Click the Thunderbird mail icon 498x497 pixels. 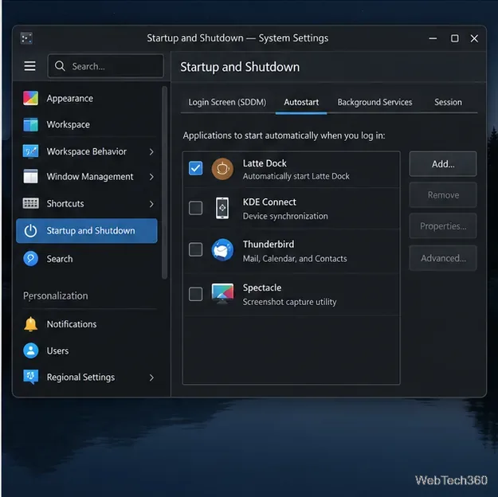[222, 249]
